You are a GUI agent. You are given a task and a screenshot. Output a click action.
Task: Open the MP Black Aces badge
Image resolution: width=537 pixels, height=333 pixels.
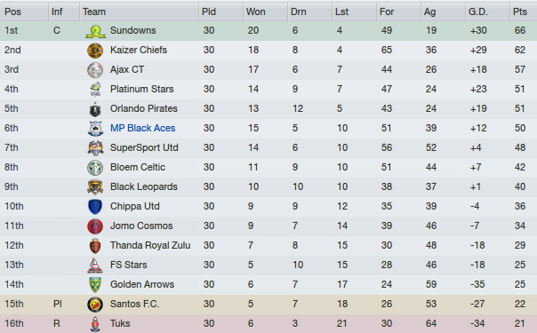(95, 129)
